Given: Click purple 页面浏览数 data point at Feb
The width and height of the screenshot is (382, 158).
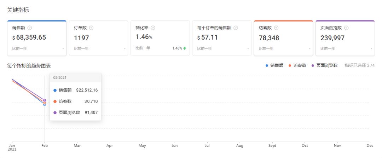Looking at the screenshot, I should point(45,100).
